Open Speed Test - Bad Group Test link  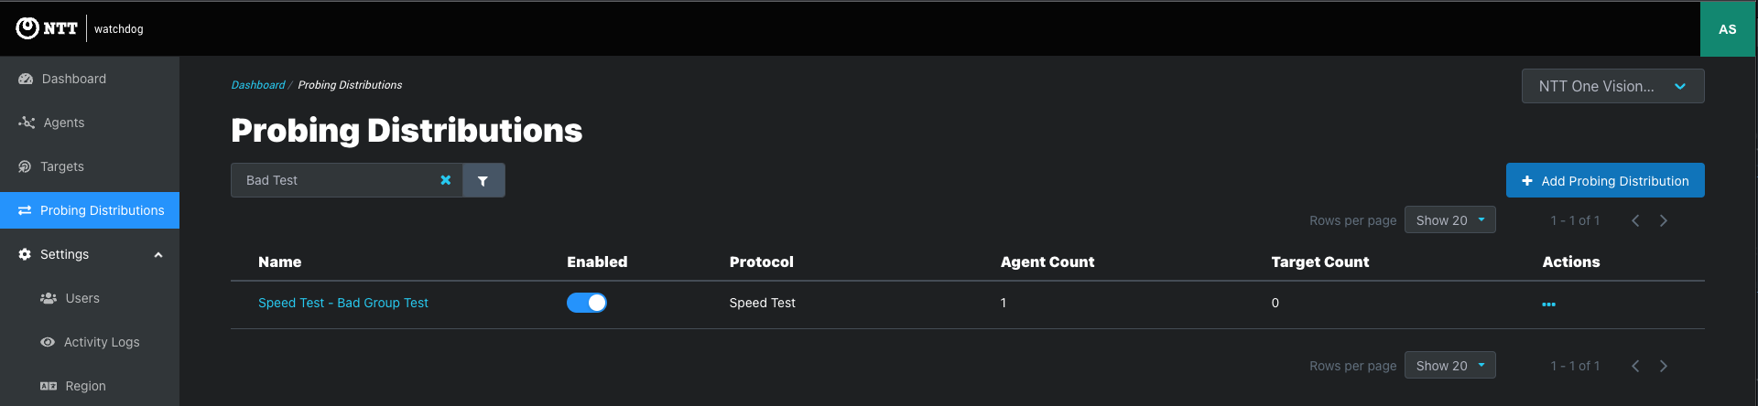coord(343,303)
